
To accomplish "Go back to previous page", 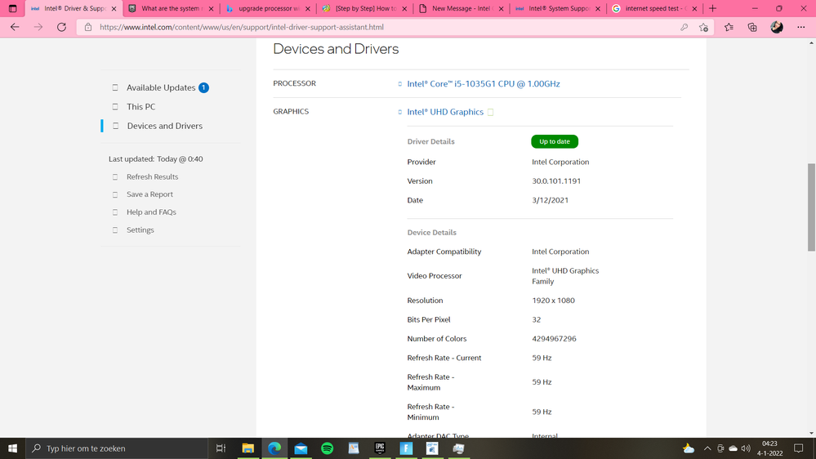I will pos(15,27).
